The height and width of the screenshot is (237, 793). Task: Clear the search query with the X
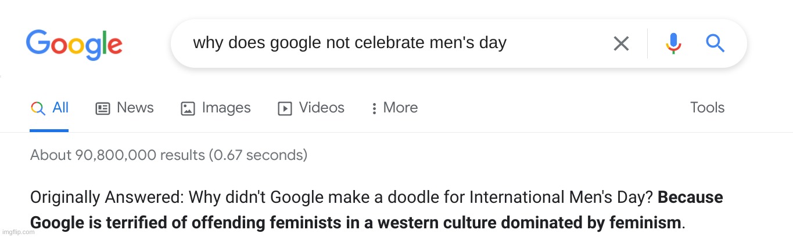[x=621, y=43]
